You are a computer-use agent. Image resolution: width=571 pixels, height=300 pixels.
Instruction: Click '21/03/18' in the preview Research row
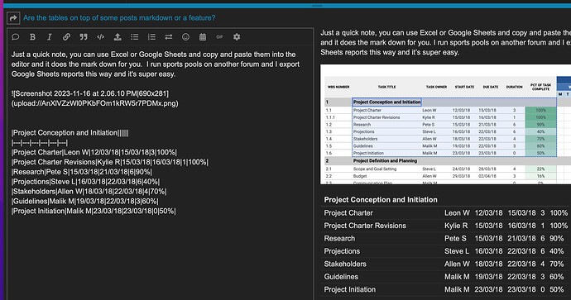coord(522,239)
